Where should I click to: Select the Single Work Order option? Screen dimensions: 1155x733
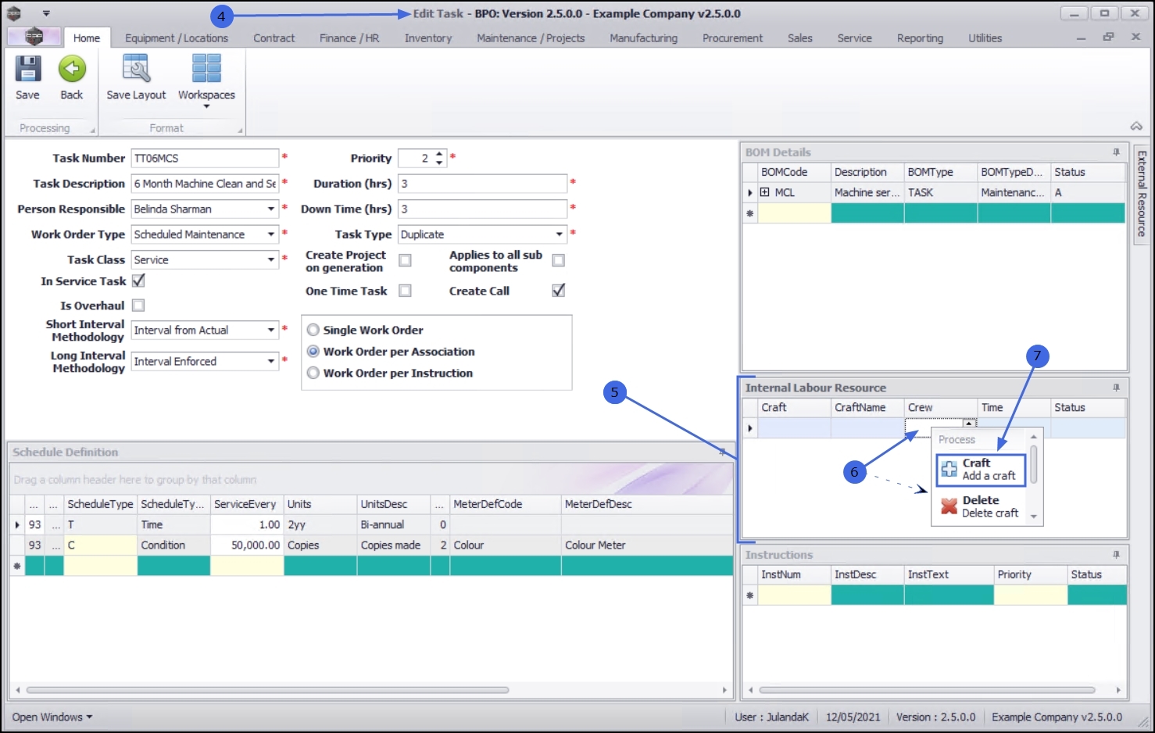313,330
